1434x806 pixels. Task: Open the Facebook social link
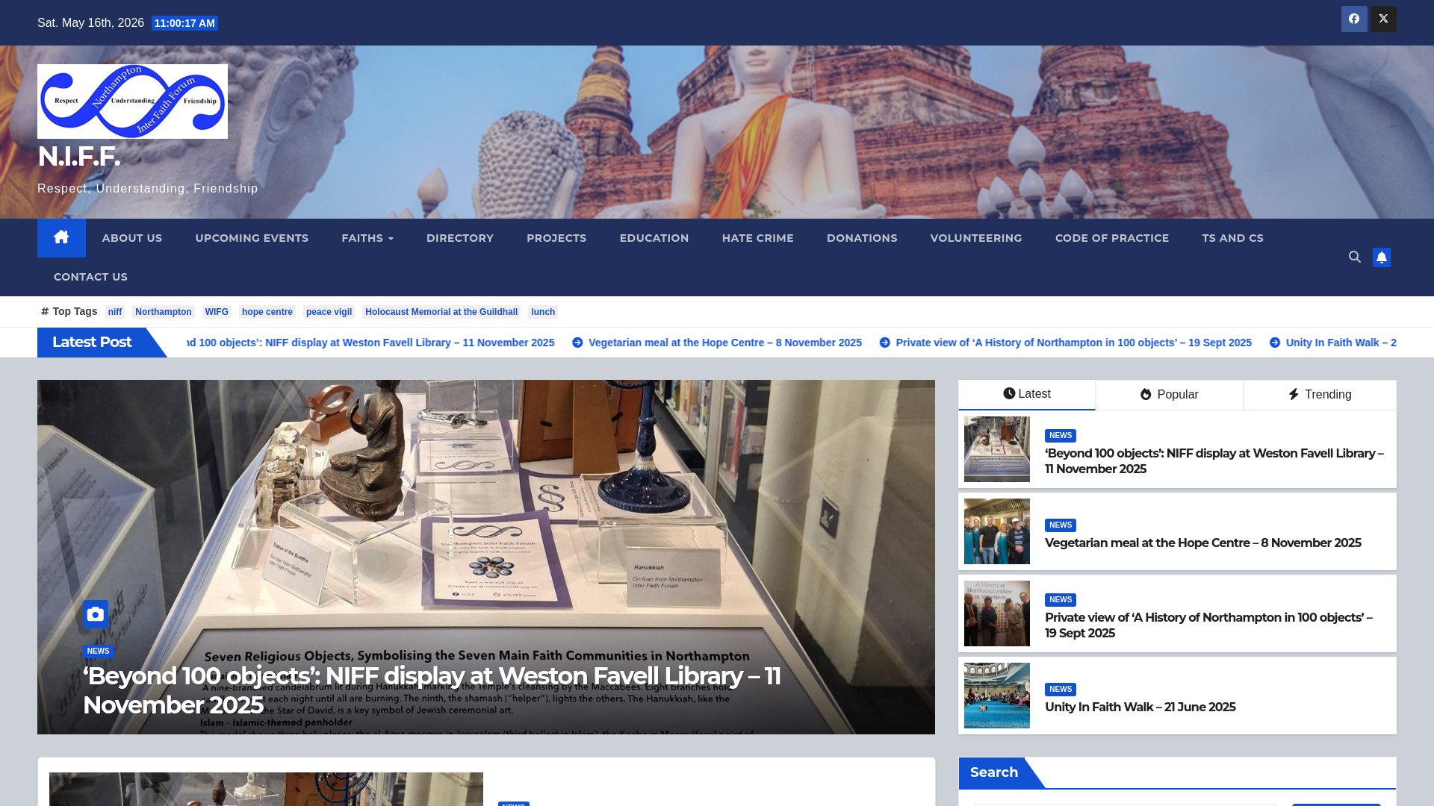coord(1354,19)
